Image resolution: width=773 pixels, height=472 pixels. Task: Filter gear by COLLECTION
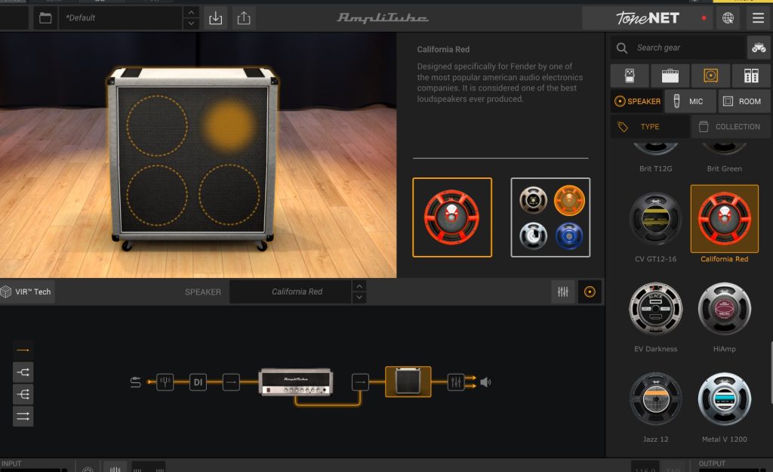(730, 127)
